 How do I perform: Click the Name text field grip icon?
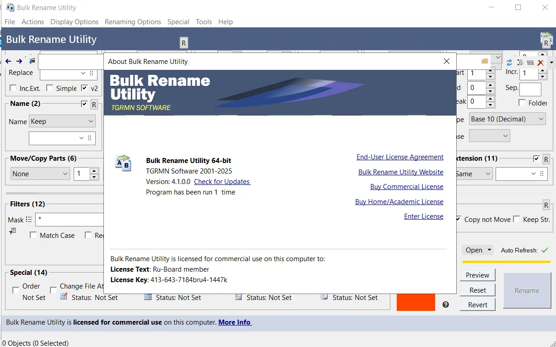click(x=90, y=138)
